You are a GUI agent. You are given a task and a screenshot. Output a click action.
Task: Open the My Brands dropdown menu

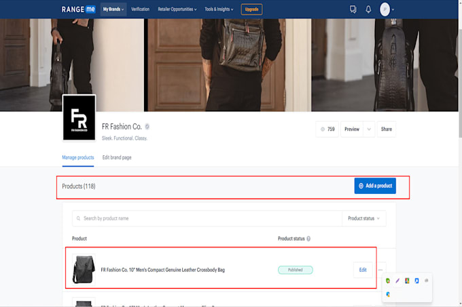tap(113, 9)
